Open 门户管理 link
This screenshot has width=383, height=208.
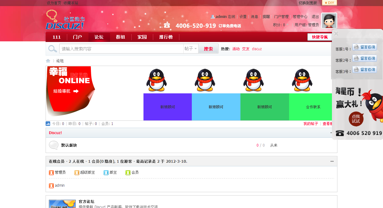281,17
